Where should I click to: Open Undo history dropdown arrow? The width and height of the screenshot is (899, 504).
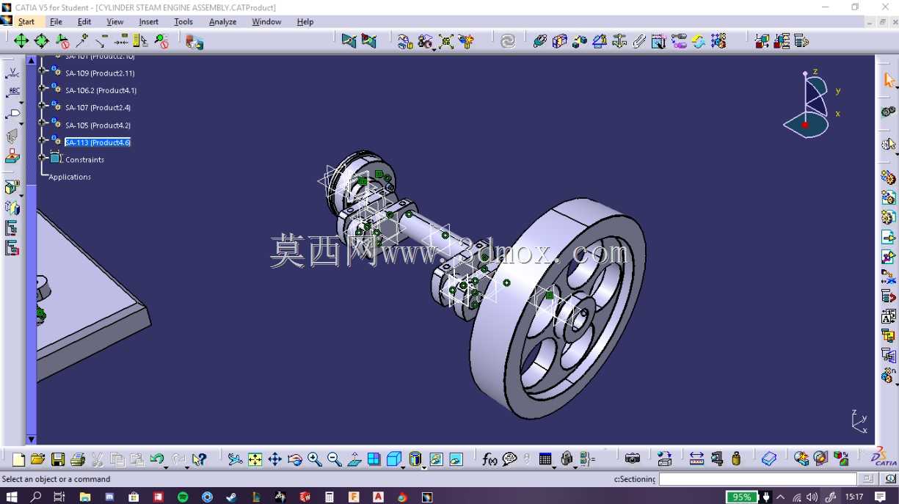(166, 467)
